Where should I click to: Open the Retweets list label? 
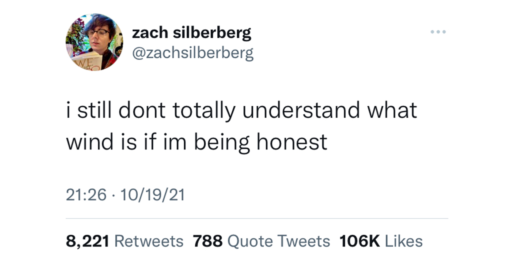pos(149,241)
